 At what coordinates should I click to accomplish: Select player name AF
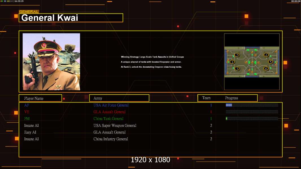[27, 105]
